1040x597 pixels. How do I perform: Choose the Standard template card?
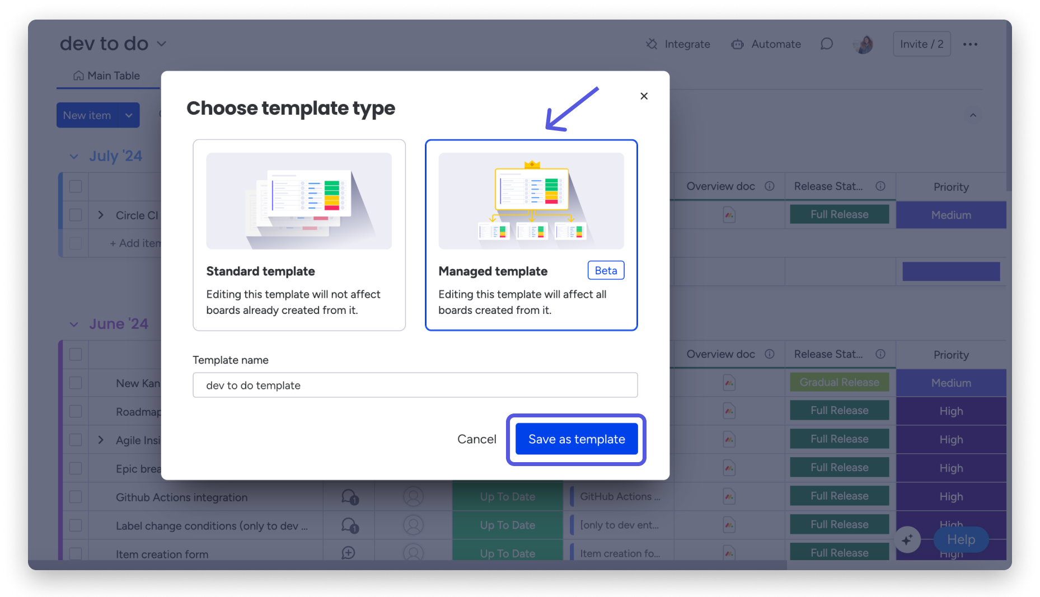coord(299,235)
